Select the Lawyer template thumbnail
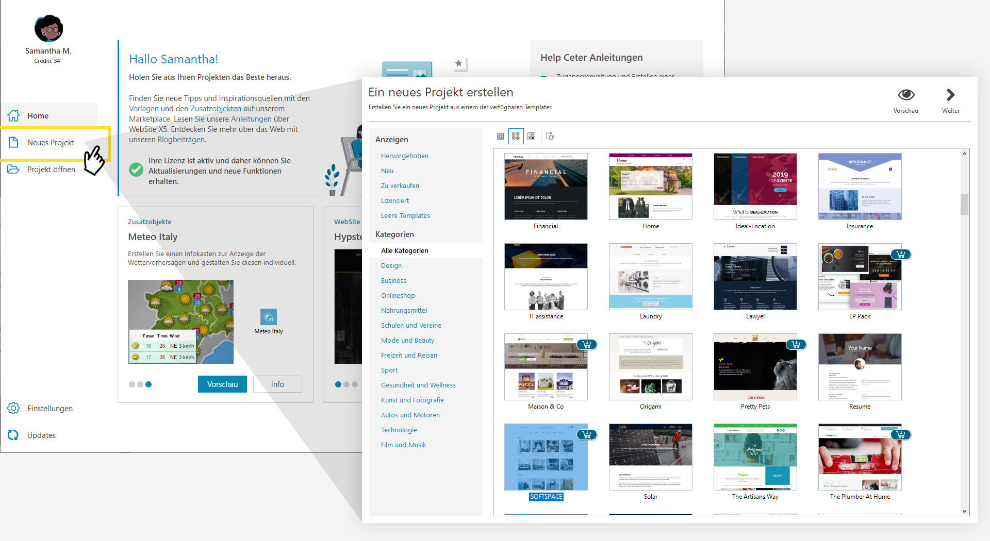This screenshot has width=990, height=541. pos(755,277)
